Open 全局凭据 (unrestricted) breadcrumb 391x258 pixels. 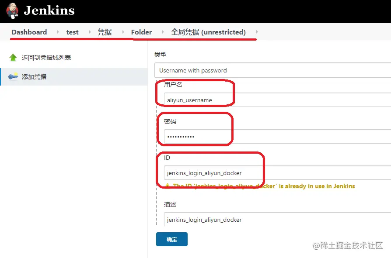point(209,32)
